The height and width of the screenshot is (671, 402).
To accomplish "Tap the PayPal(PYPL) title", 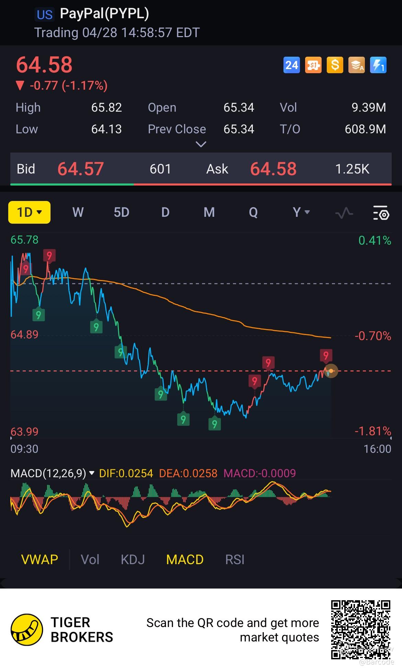I will [x=104, y=14].
